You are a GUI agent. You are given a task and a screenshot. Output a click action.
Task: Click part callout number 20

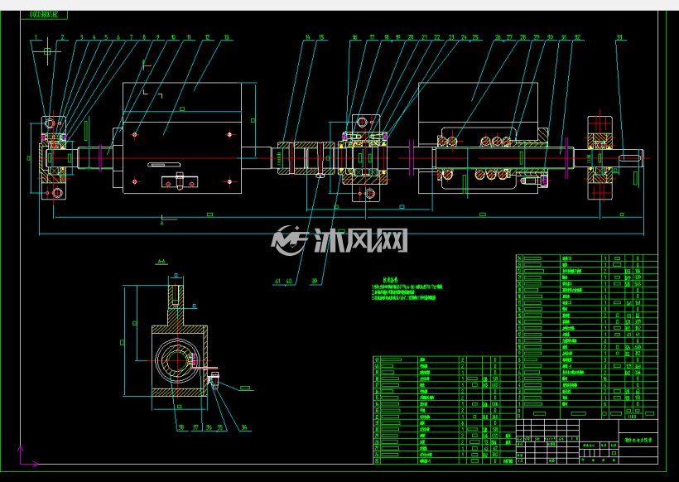click(x=411, y=37)
